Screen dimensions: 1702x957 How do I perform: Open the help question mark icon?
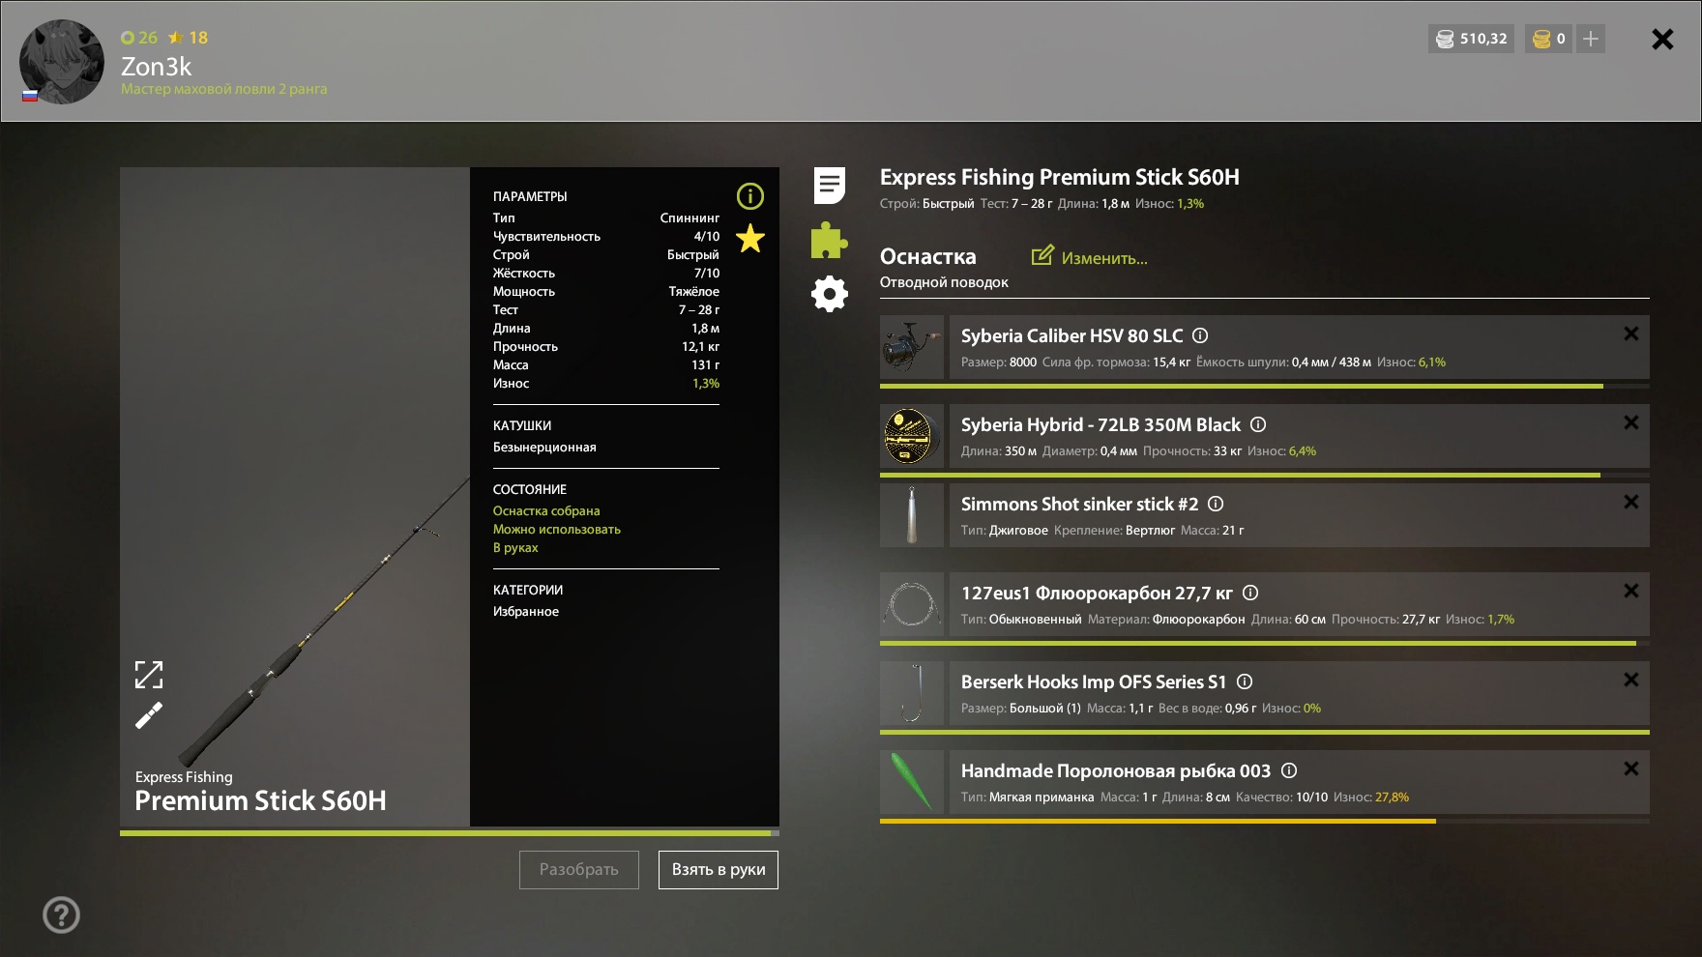tap(62, 914)
